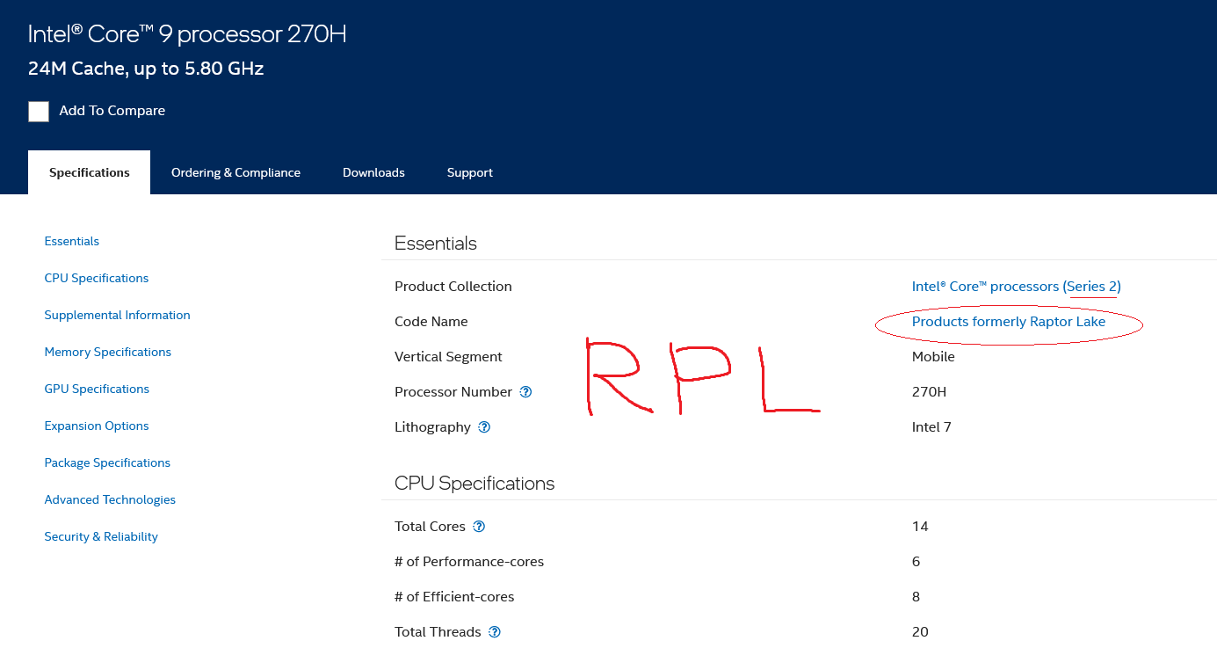This screenshot has width=1217, height=648.
Task: Open the Ordering & Compliance tab
Action: [235, 172]
